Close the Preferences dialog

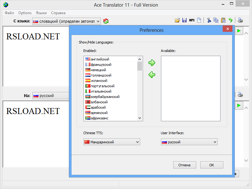227,29
